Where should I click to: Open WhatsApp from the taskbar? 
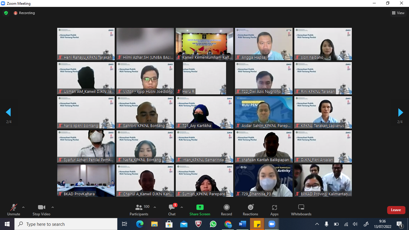pyautogui.click(x=213, y=224)
